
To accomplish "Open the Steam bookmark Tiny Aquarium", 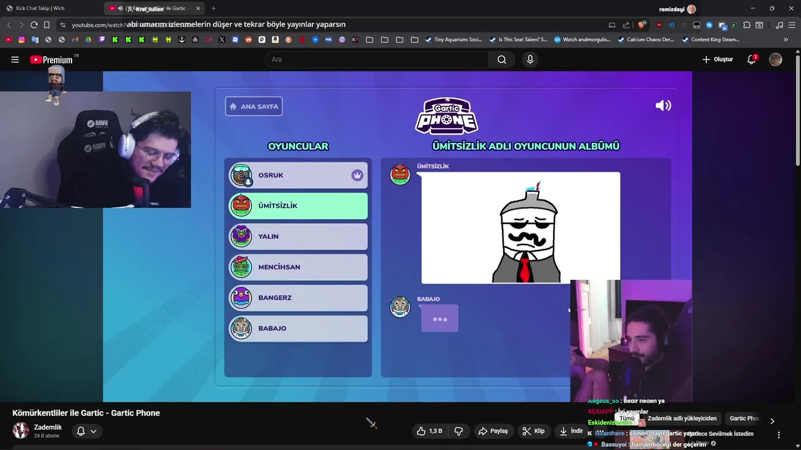I will pos(453,39).
